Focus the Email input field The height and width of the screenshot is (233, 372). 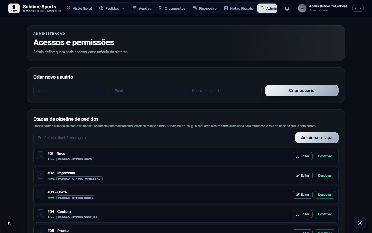pos(147,91)
